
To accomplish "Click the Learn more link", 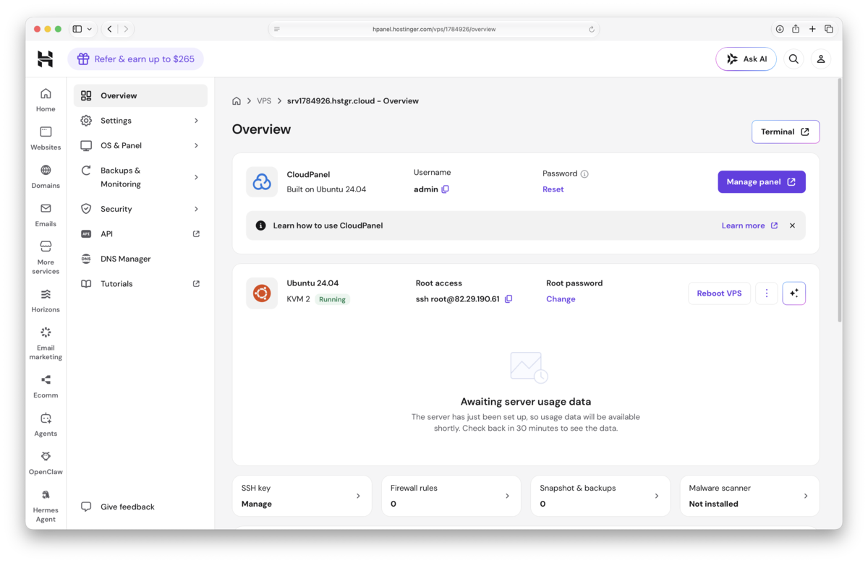I will pyautogui.click(x=749, y=225).
